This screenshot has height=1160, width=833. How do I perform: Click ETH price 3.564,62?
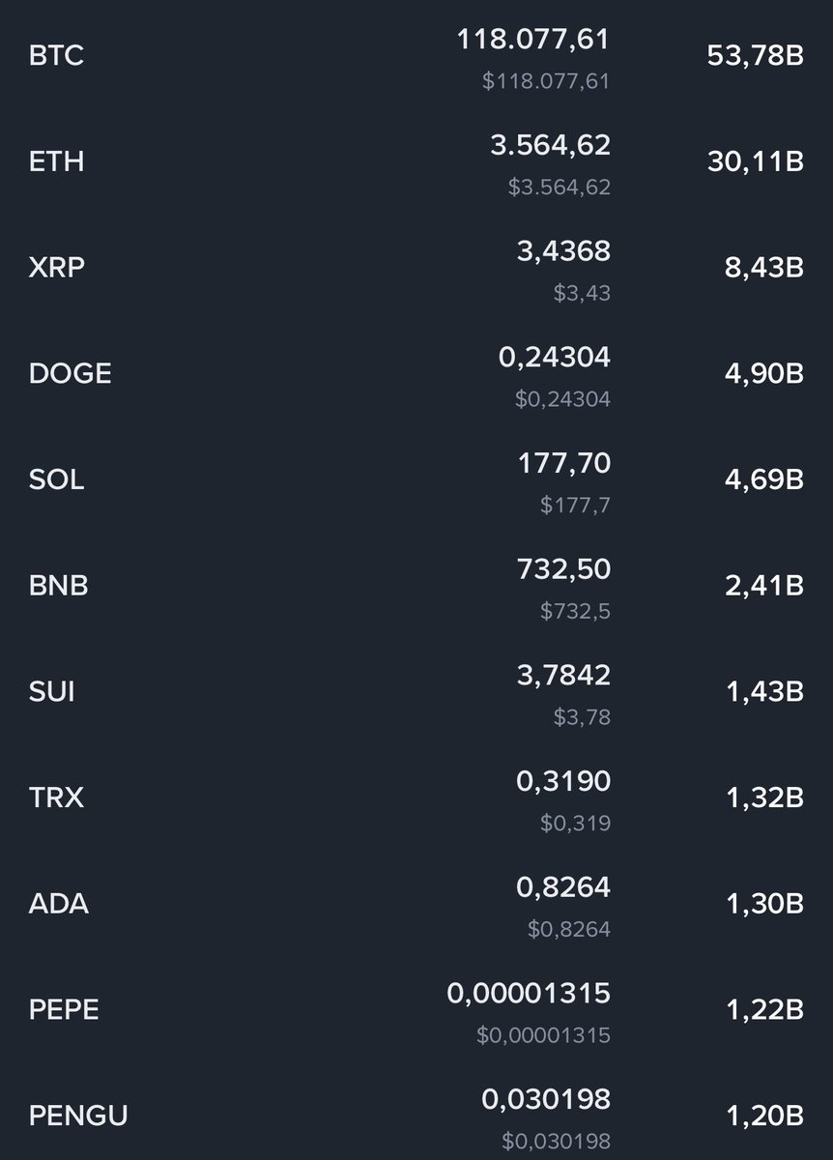[x=551, y=145]
